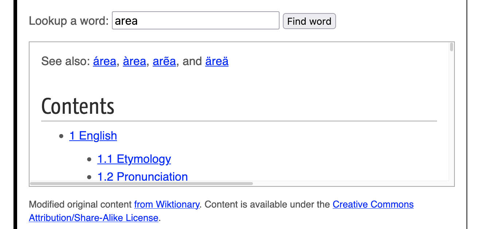The image size is (480, 229).
Task: Click the area text in the search box
Action: click(126, 21)
